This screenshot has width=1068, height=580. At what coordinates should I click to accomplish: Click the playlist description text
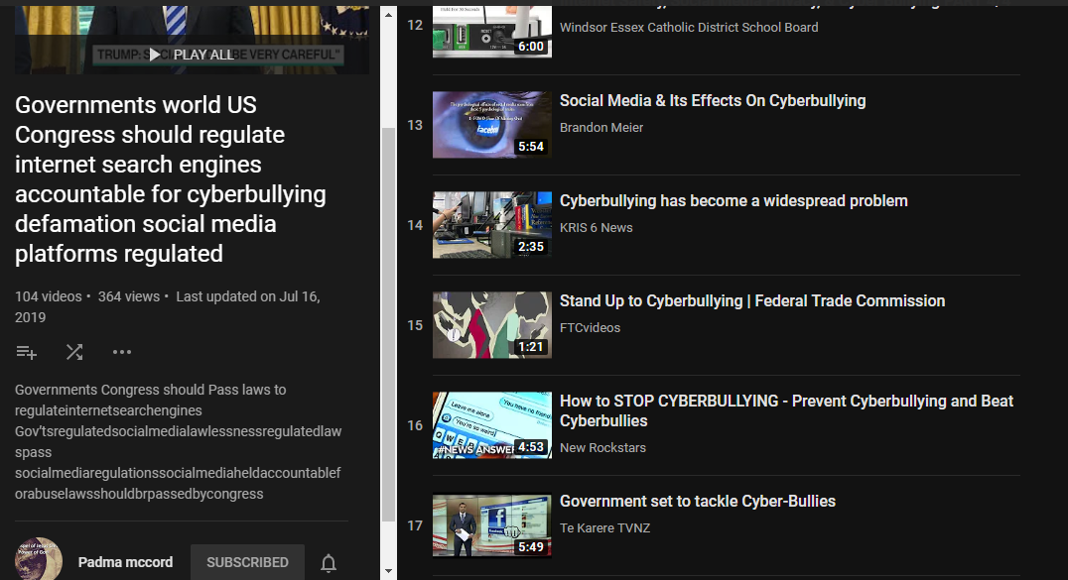(179, 442)
